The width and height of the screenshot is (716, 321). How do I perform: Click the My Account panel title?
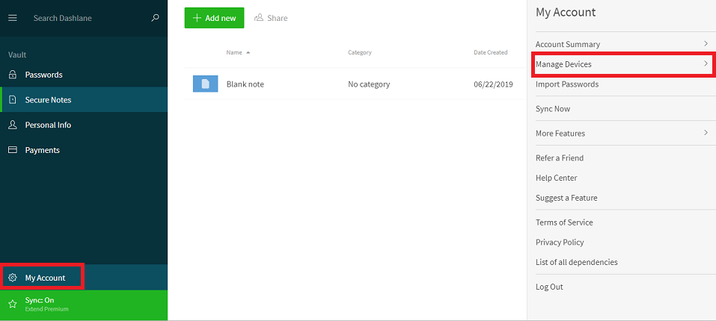click(x=566, y=12)
